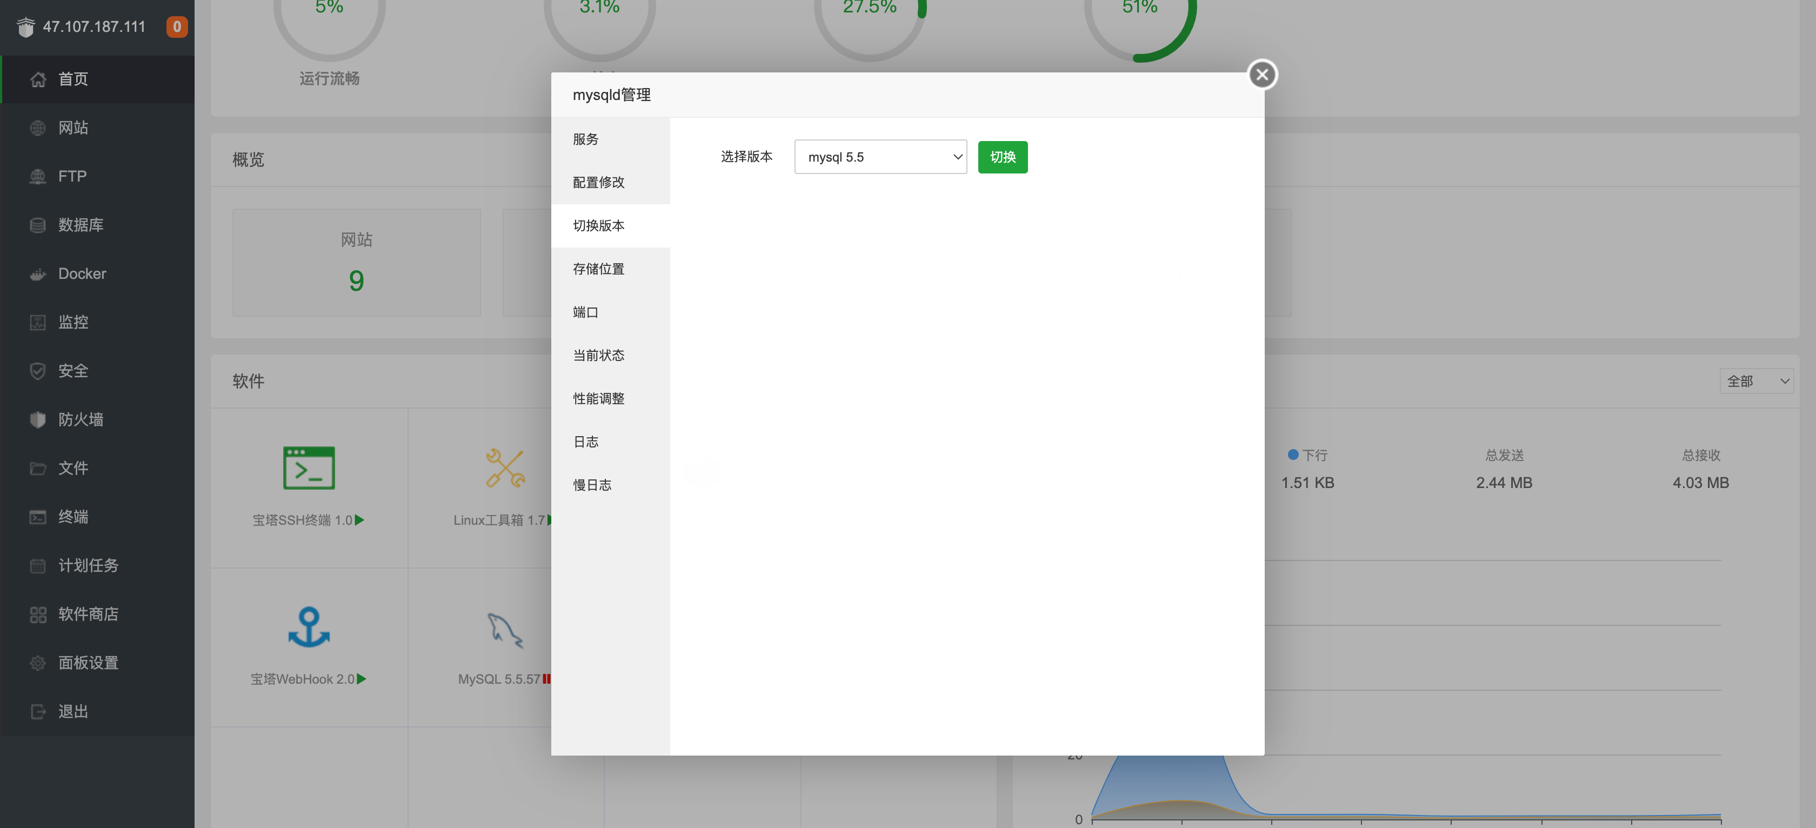Image resolution: width=1816 pixels, height=828 pixels.
Task: Click the panel logo beside the IP address
Action: [x=25, y=27]
